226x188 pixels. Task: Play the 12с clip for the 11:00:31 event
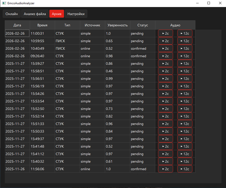click(185, 33)
